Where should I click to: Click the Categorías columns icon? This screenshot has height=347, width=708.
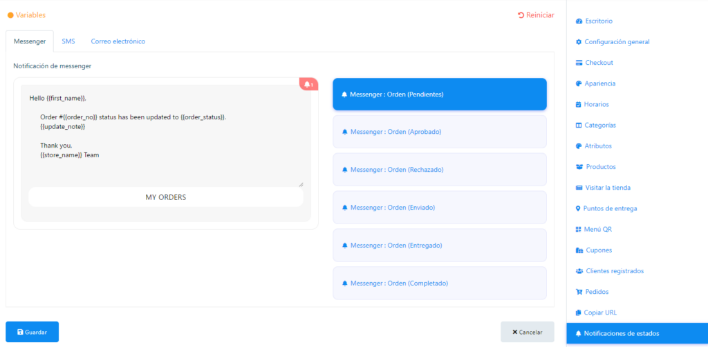point(579,126)
